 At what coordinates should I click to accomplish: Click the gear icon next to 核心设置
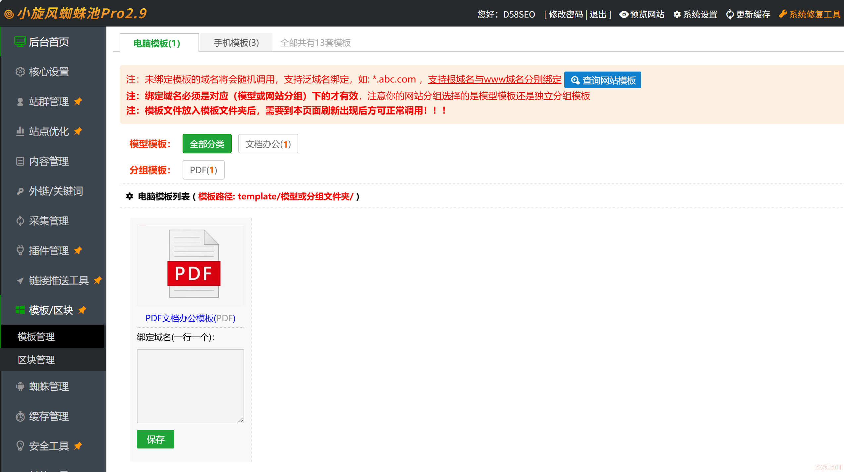tap(20, 72)
